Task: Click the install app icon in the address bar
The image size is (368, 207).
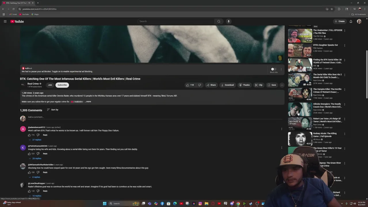Action: click(327, 9)
